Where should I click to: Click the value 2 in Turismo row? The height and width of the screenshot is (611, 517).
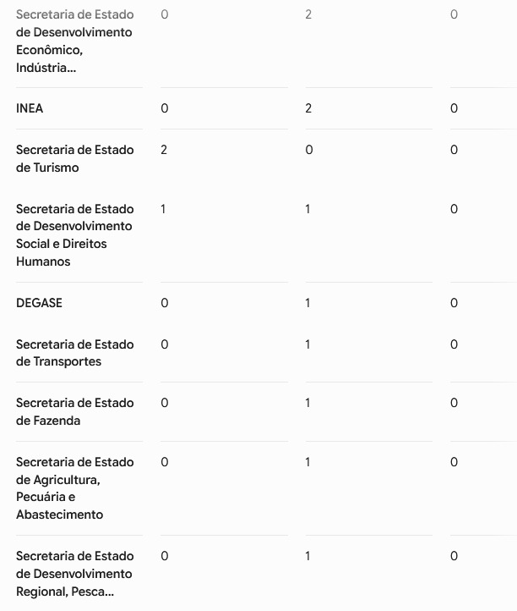tap(164, 150)
